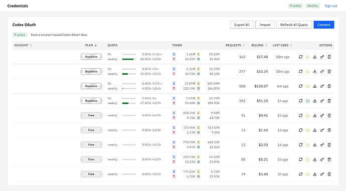Sort table by Billing column
This screenshot has width=346, height=191.
tap(260, 45)
